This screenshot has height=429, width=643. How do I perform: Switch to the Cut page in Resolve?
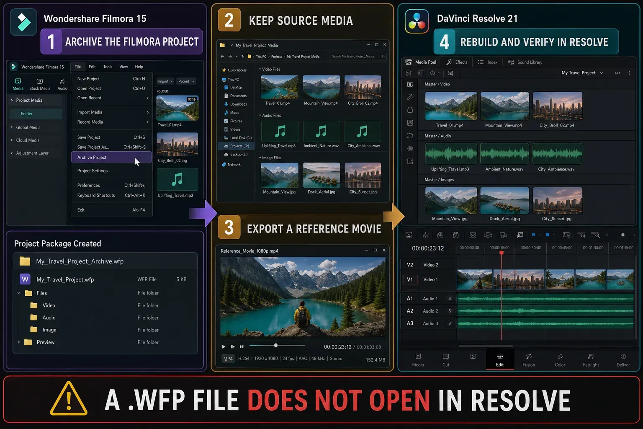446,360
